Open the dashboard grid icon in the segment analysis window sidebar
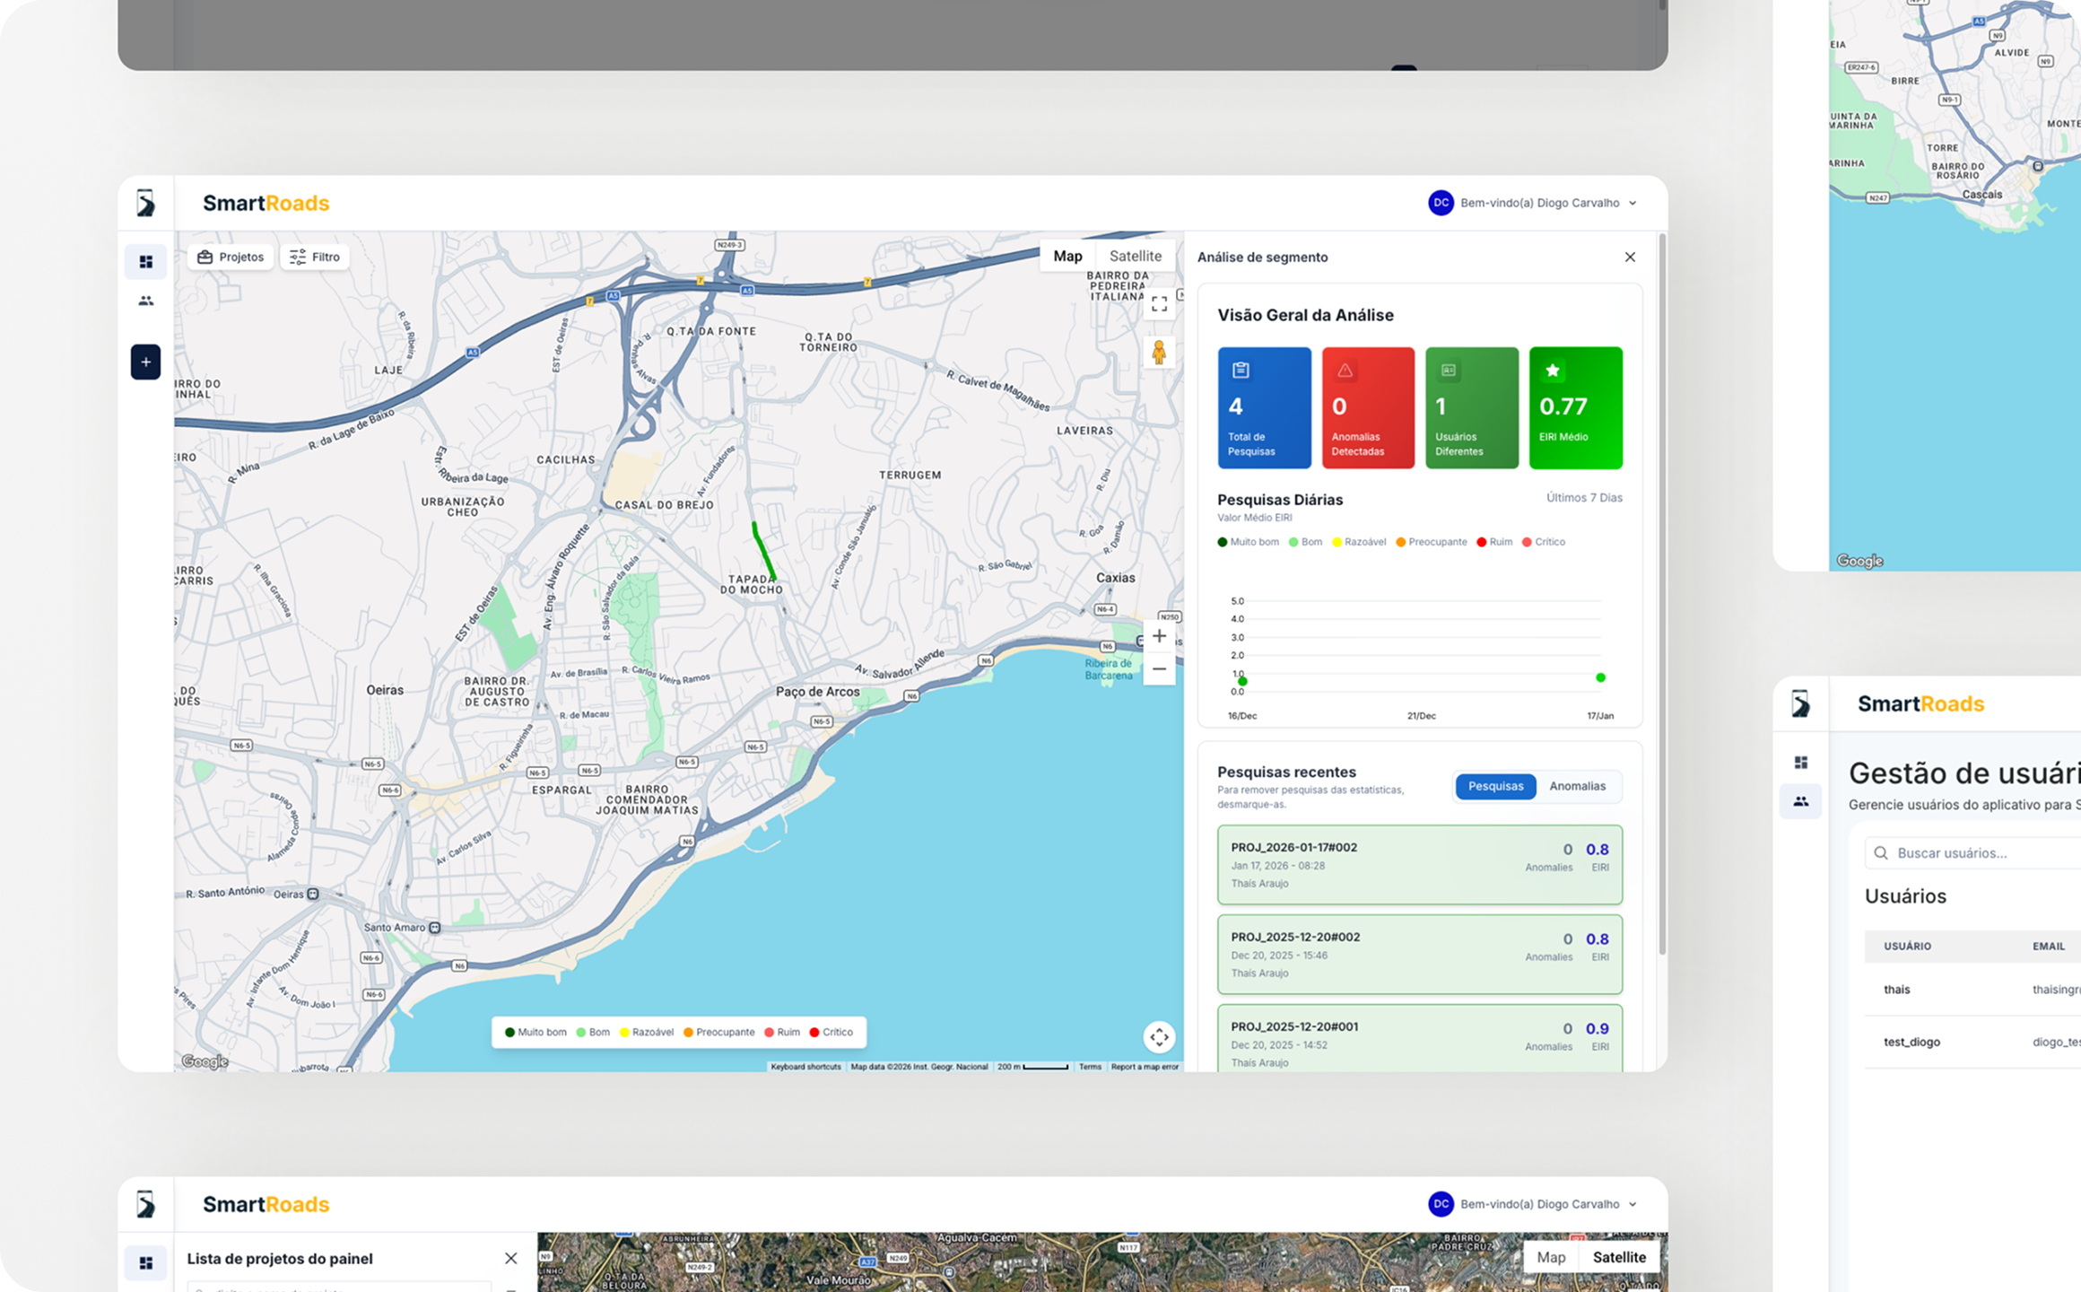Image resolution: width=2081 pixels, height=1292 pixels. tap(145, 261)
